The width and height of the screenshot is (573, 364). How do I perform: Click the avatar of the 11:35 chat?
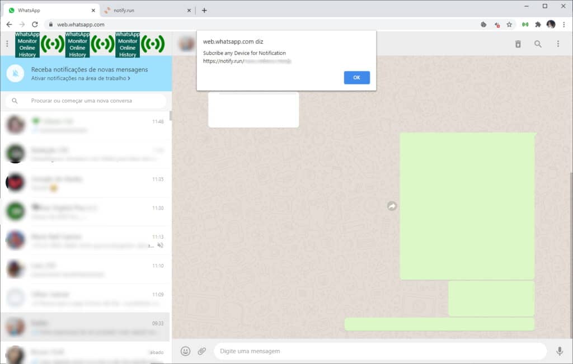15,182
